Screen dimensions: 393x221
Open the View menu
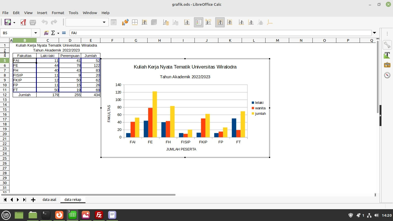(28, 13)
